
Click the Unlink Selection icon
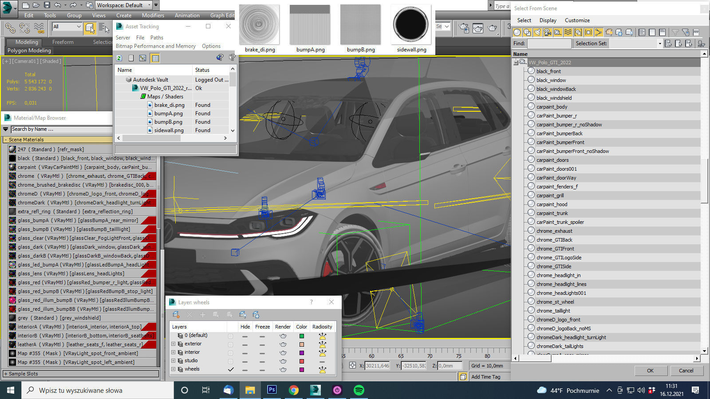25,28
